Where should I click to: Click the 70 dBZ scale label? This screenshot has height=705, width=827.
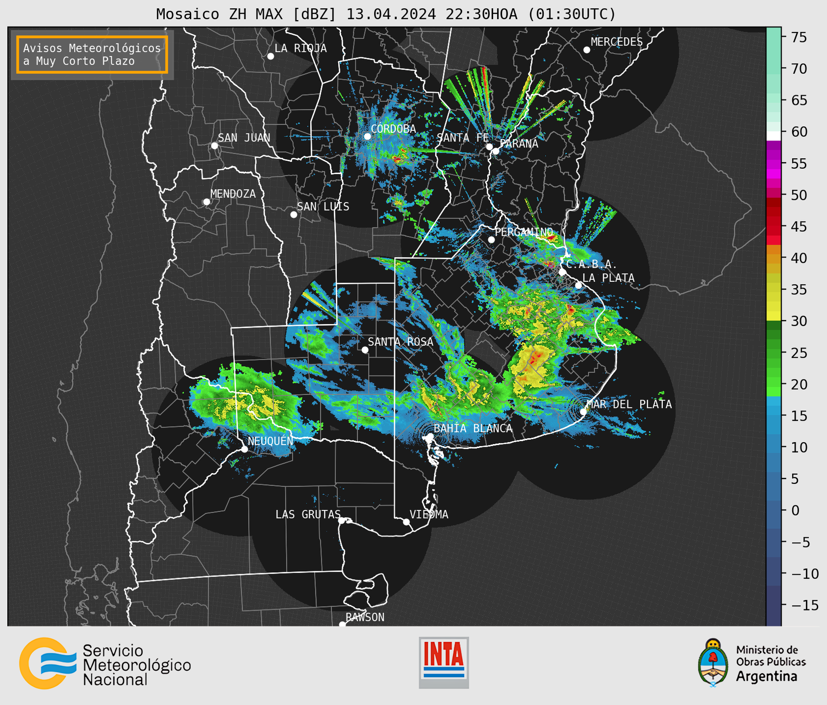click(x=799, y=69)
